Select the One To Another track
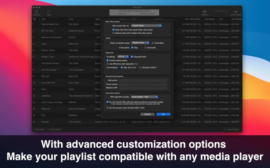 pyautogui.click(x=49, y=70)
